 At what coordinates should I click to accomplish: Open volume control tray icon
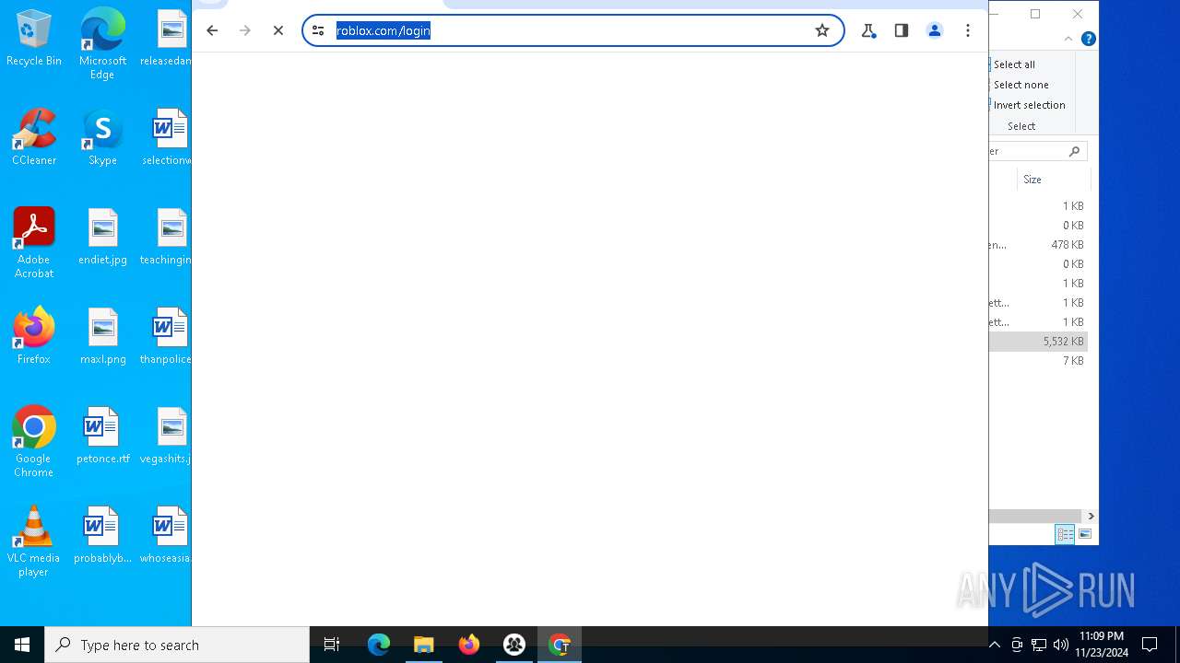[1061, 645]
